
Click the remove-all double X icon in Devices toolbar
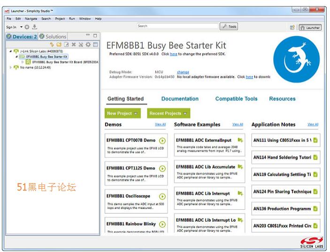coord(81,44)
